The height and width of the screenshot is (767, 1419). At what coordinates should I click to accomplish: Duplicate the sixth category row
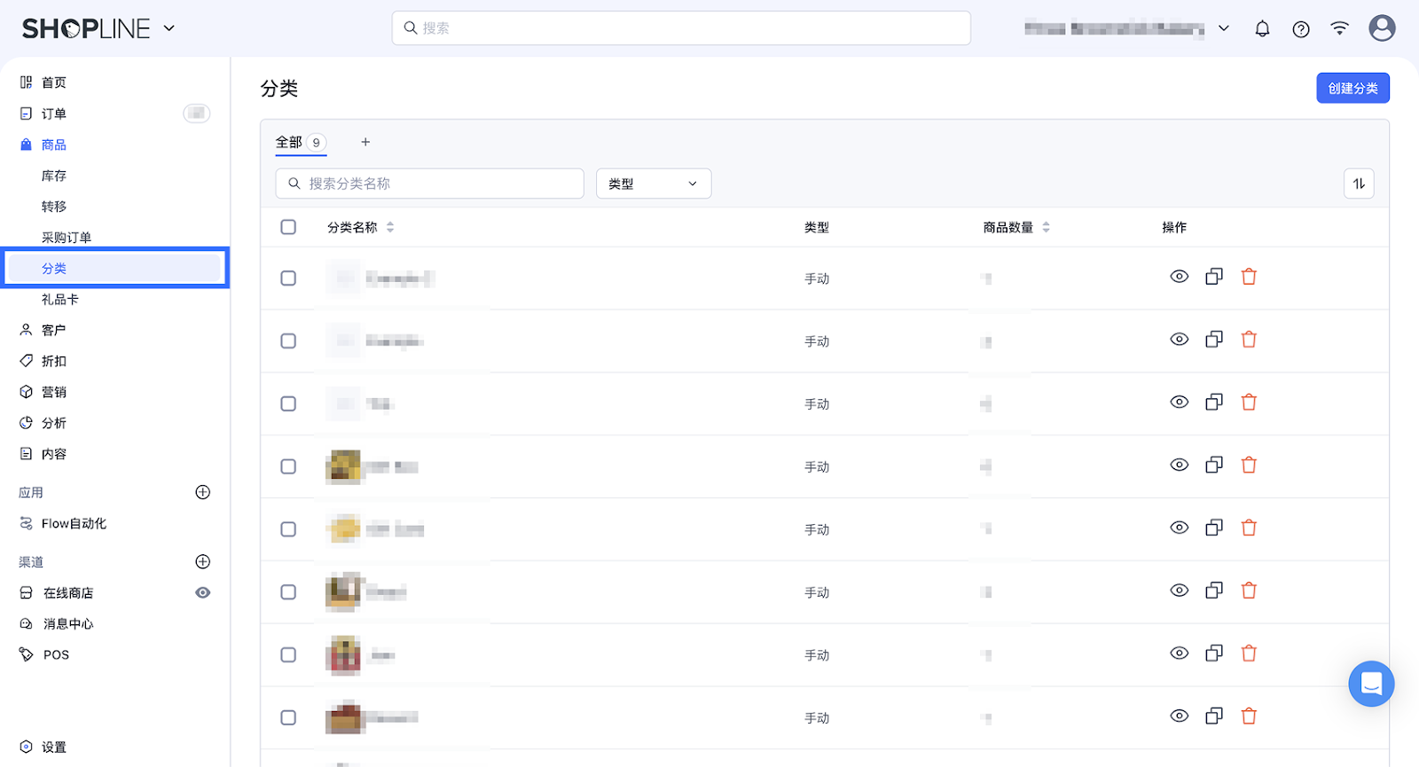(1214, 591)
